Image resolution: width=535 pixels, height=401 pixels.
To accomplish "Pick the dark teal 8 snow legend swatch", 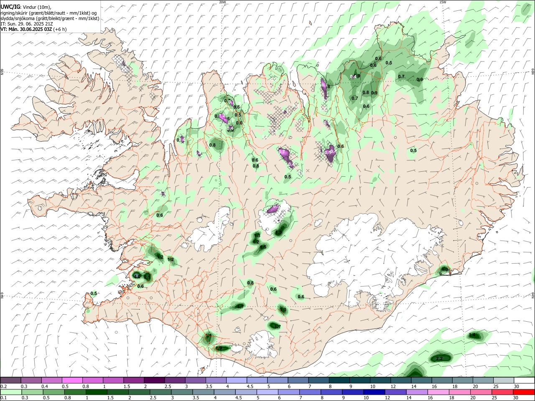I will [x=339, y=381].
